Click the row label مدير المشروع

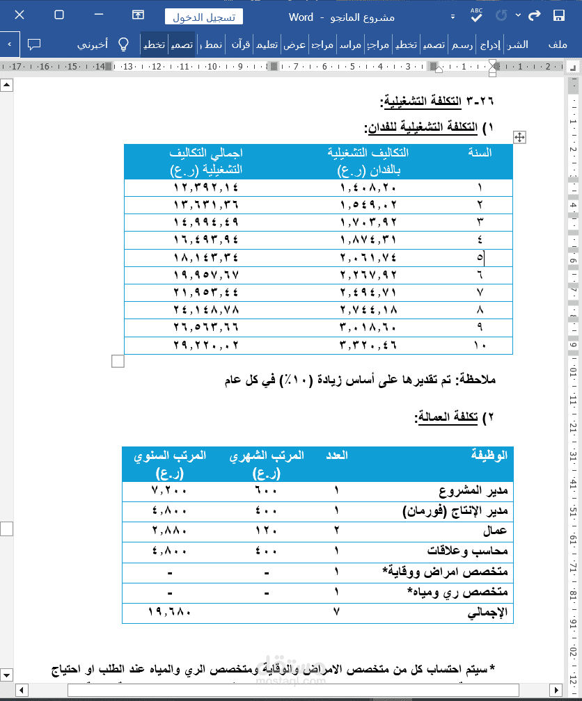[x=473, y=491]
